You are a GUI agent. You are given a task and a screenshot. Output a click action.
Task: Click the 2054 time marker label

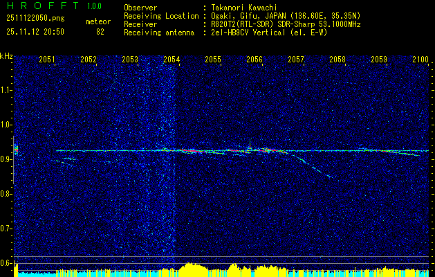(172, 60)
